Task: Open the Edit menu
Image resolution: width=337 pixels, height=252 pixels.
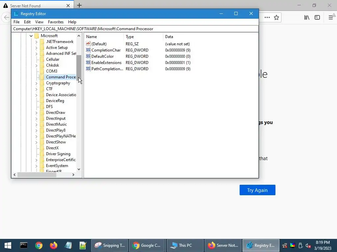Action: tap(27, 22)
